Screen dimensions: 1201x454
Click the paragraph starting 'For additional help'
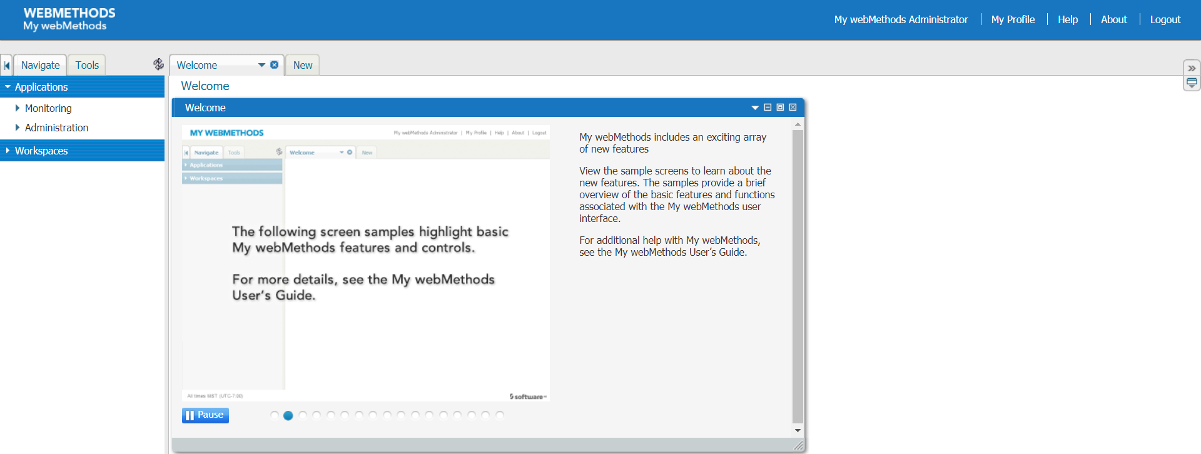pos(670,246)
